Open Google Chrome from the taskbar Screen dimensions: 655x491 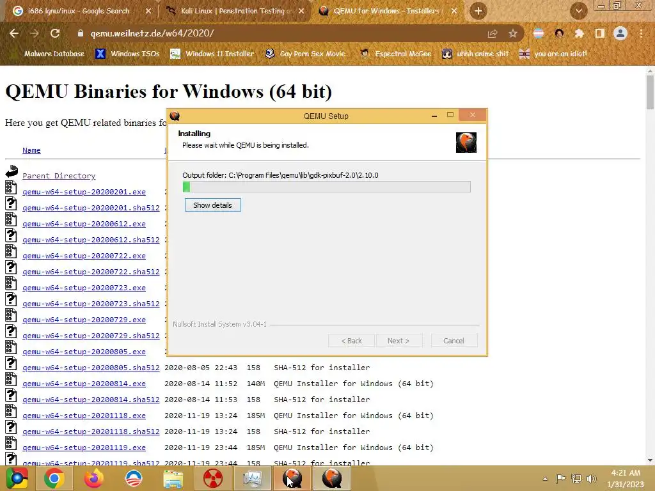pyautogui.click(x=54, y=478)
